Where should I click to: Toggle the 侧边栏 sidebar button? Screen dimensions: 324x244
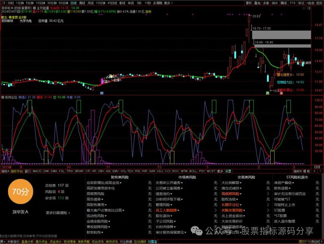(317, 242)
